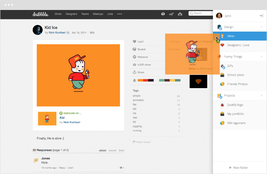Click the Rebound arrow icon
267x174 pixels.
pos(135,57)
